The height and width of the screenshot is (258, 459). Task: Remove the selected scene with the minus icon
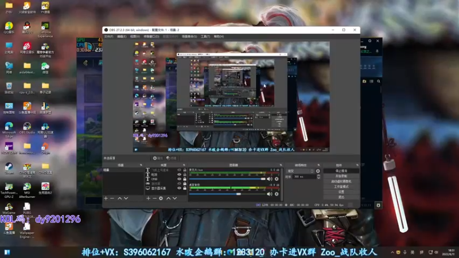coord(112,198)
